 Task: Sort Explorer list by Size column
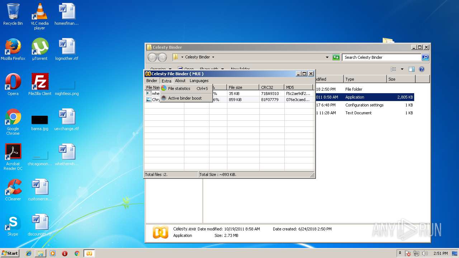[x=401, y=79]
